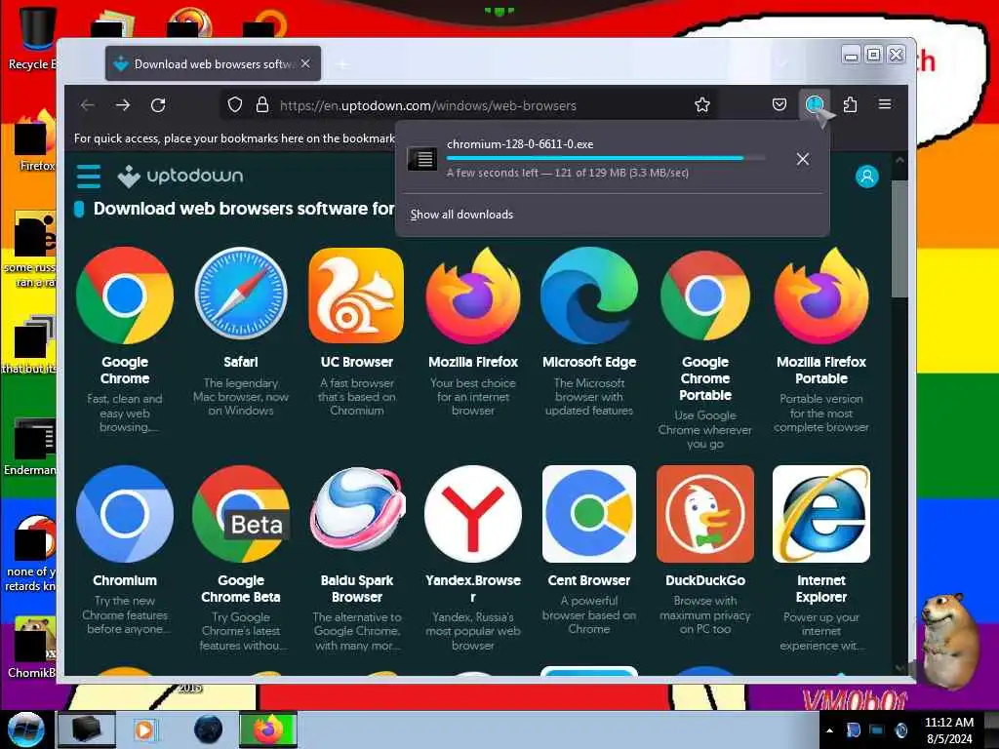Open the UC Browser squirrel icon

click(x=357, y=296)
